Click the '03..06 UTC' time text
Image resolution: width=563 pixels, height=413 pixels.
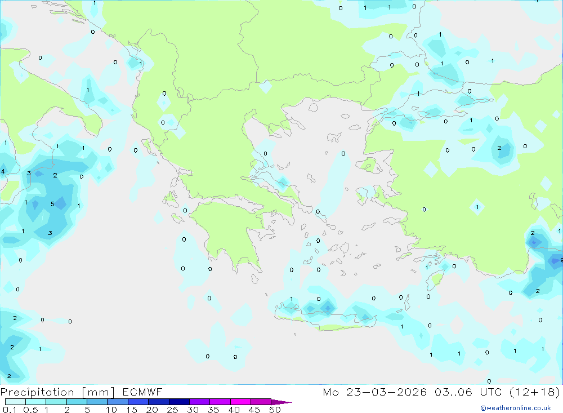point(468,392)
